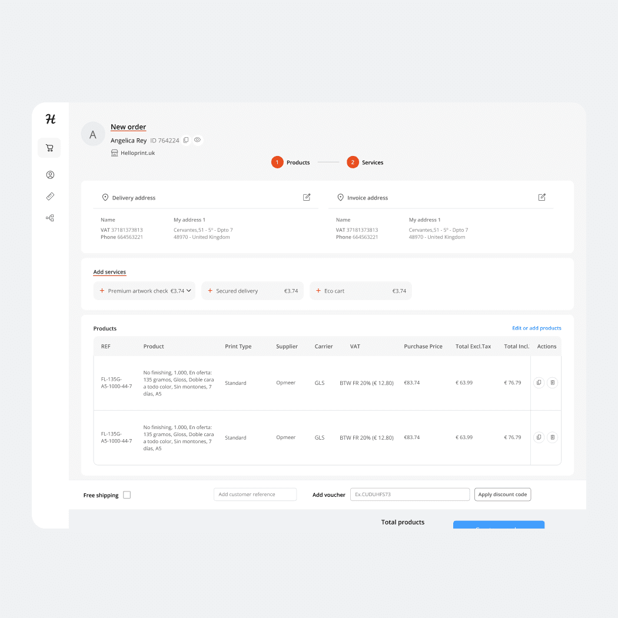Duplicate the first product row
Image resolution: width=618 pixels, height=618 pixels.
pyautogui.click(x=539, y=383)
